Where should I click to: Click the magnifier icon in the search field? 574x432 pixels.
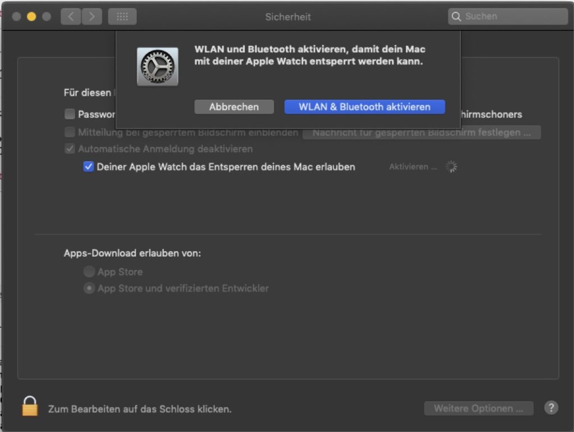tap(456, 16)
